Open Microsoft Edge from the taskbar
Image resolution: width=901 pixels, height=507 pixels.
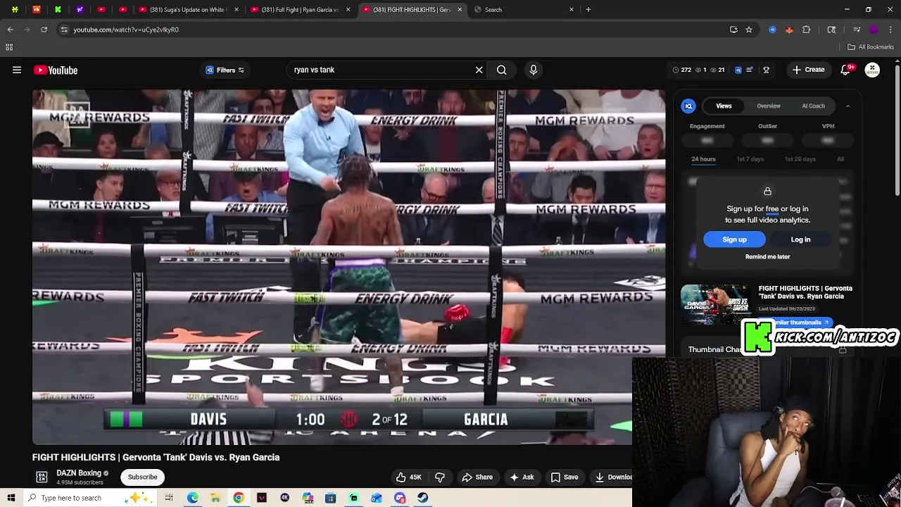192,498
